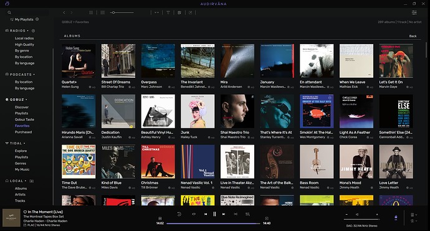Skip to the next track
This screenshot has width=430, height=231.
pyautogui.click(x=224, y=214)
